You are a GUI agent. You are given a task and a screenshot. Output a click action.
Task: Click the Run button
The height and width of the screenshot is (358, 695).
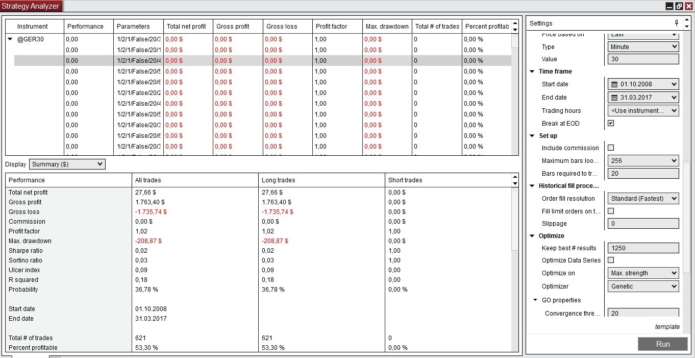coord(663,344)
